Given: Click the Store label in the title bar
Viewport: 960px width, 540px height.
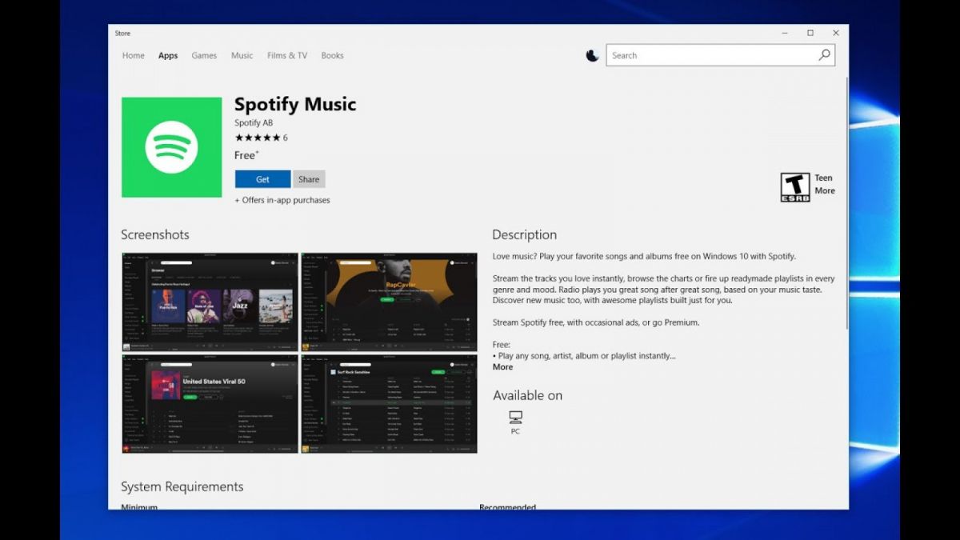Looking at the screenshot, I should [x=122, y=33].
